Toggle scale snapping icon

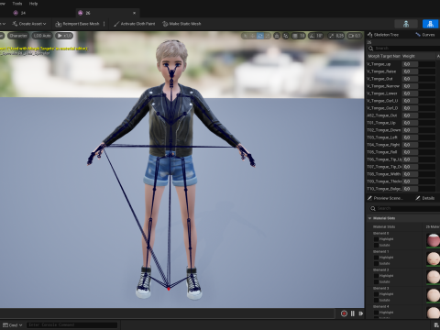coord(332,36)
